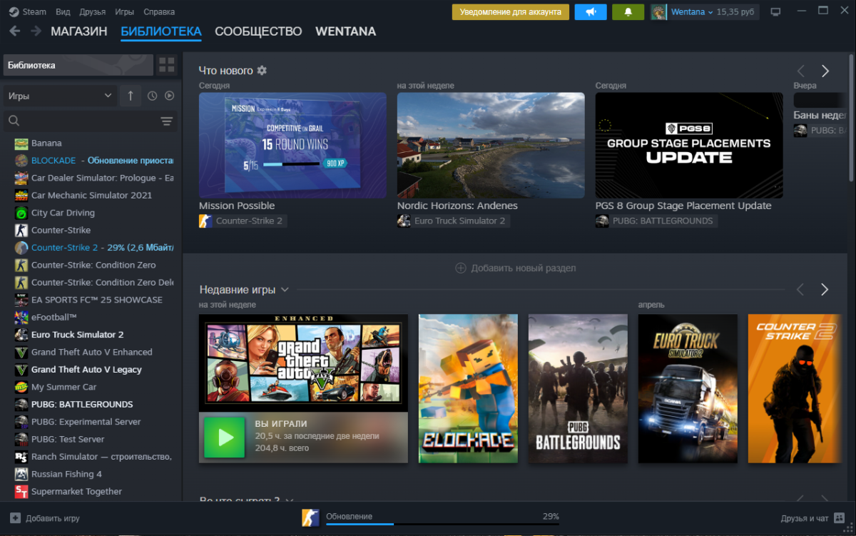Screen dimensions: 856x536
Task: Open the Библиотека home button
Action: point(78,65)
